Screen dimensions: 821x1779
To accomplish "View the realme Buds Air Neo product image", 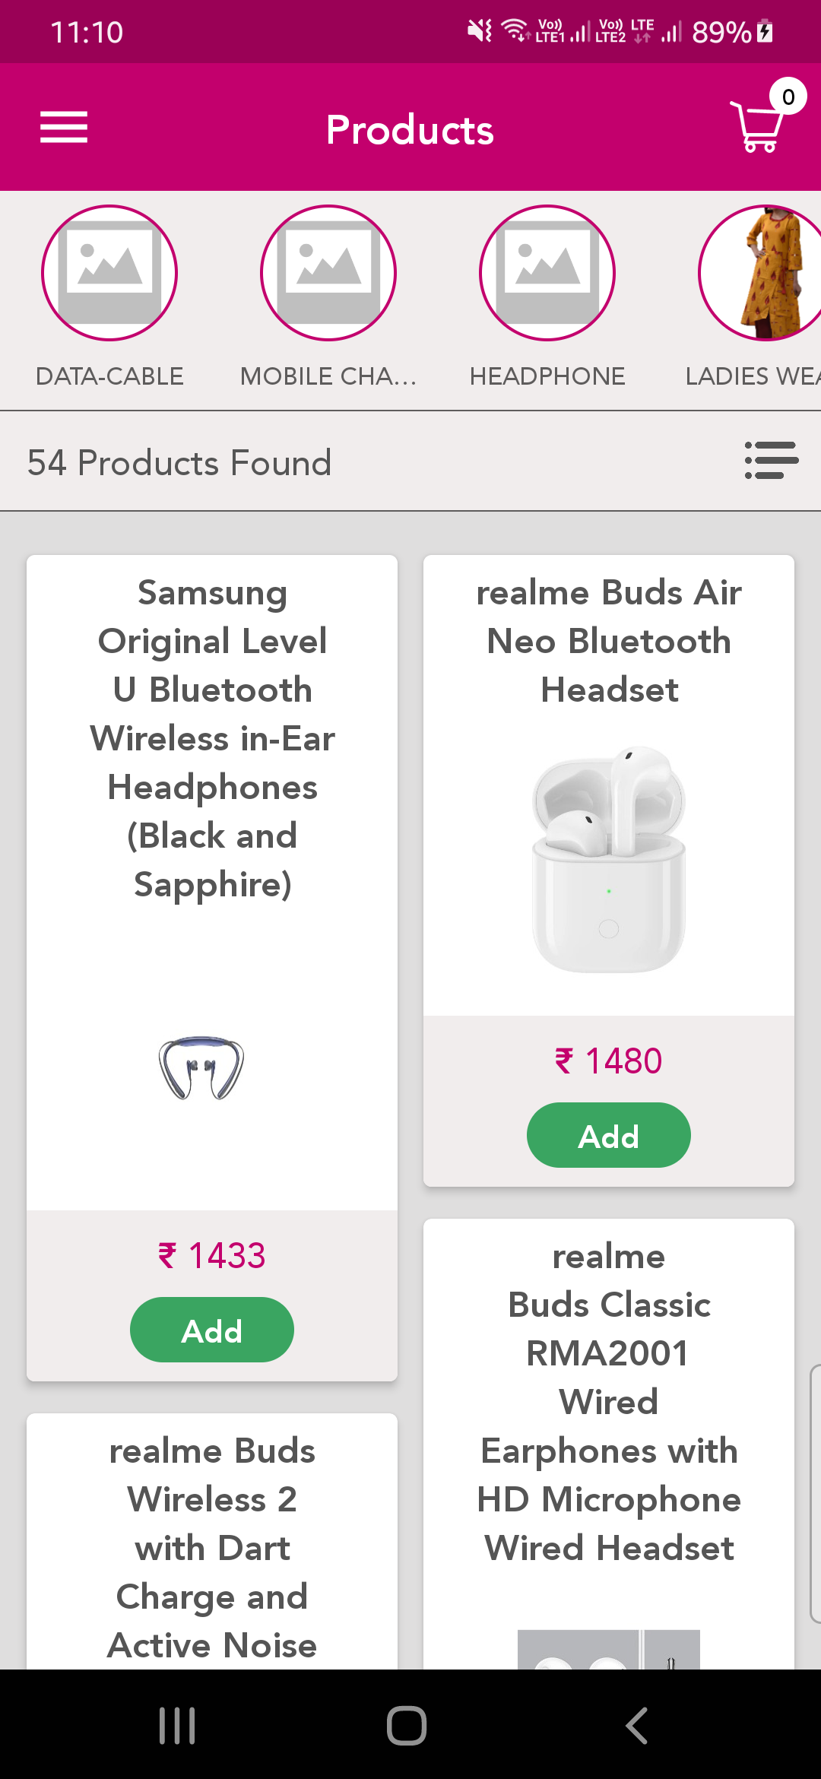I will point(609,859).
